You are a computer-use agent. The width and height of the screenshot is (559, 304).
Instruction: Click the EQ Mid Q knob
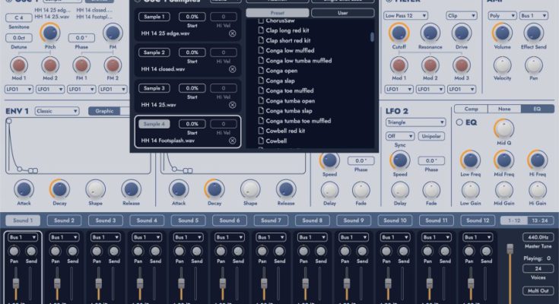[503, 127]
